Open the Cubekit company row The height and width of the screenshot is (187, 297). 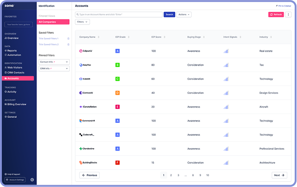click(183, 79)
